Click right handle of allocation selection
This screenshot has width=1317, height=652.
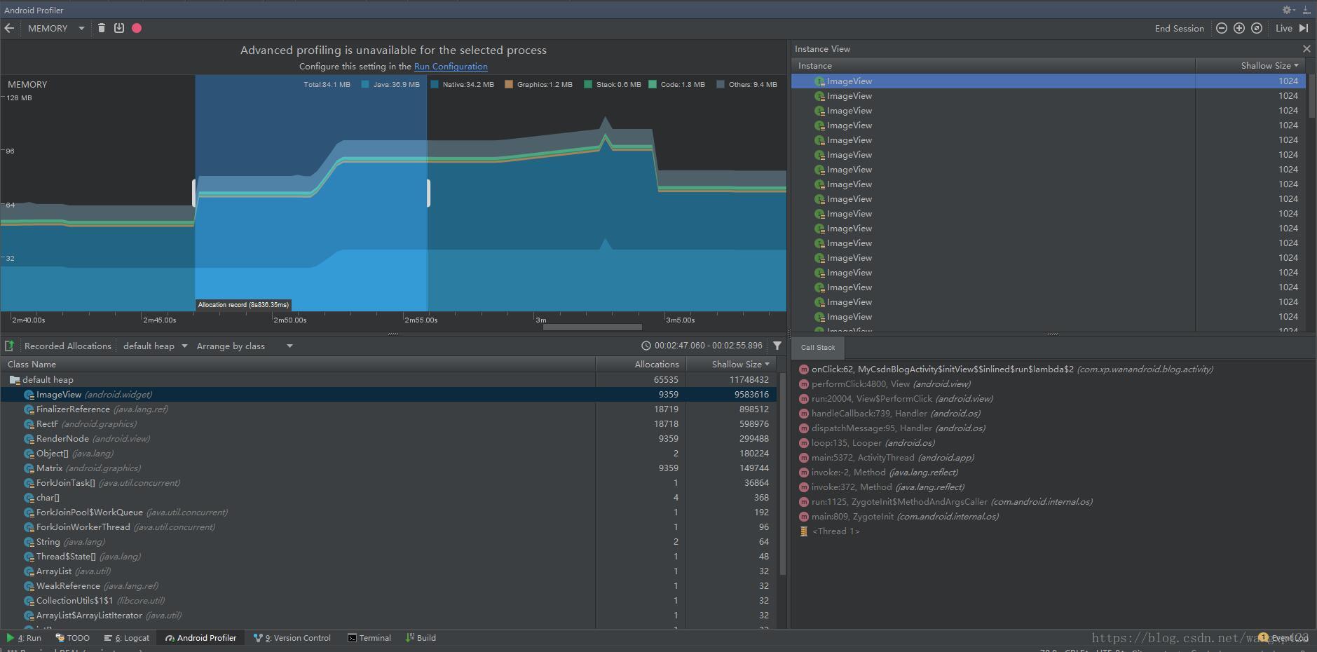pyautogui.click(x=428, y=193)
